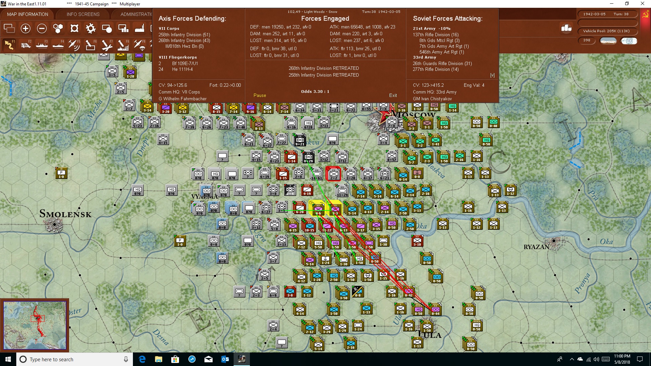Open the podium statistics icon
The height and width of the screenshot is (366, 651).
(x=566, y=28)
